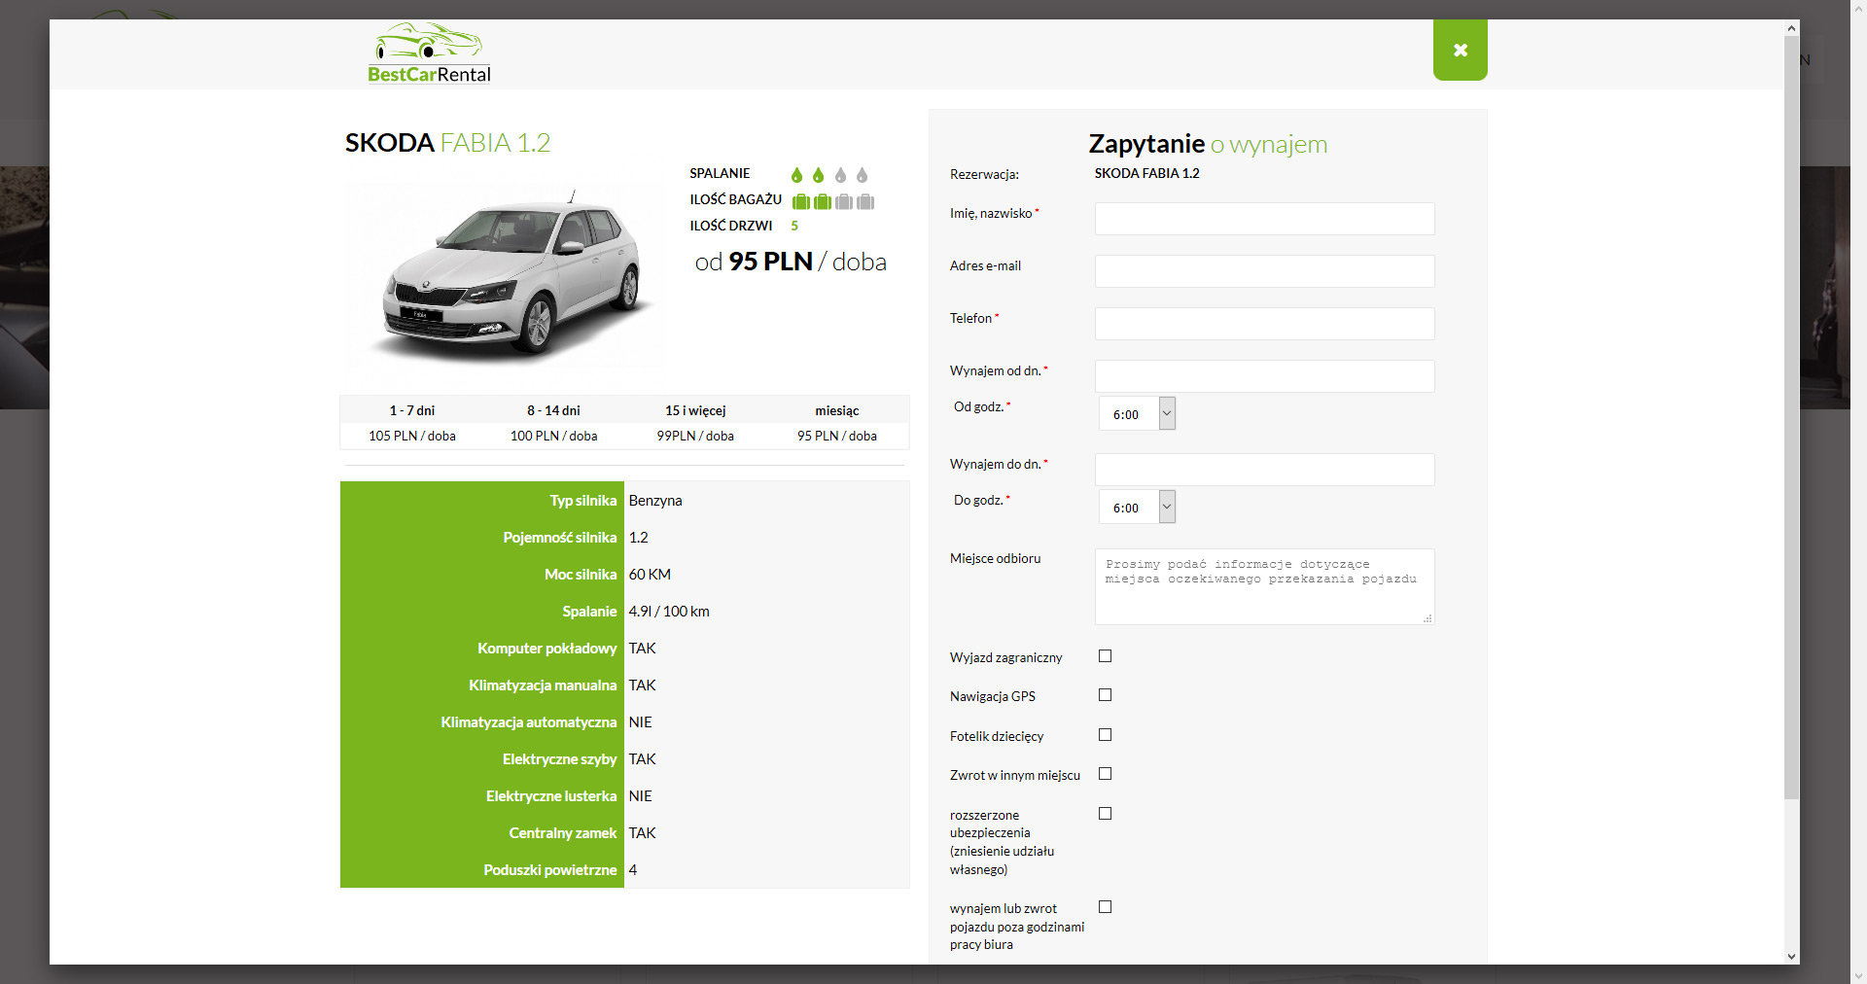Click the 'miesiąc' price column header

pyautogui.click(x=837, y=410)
